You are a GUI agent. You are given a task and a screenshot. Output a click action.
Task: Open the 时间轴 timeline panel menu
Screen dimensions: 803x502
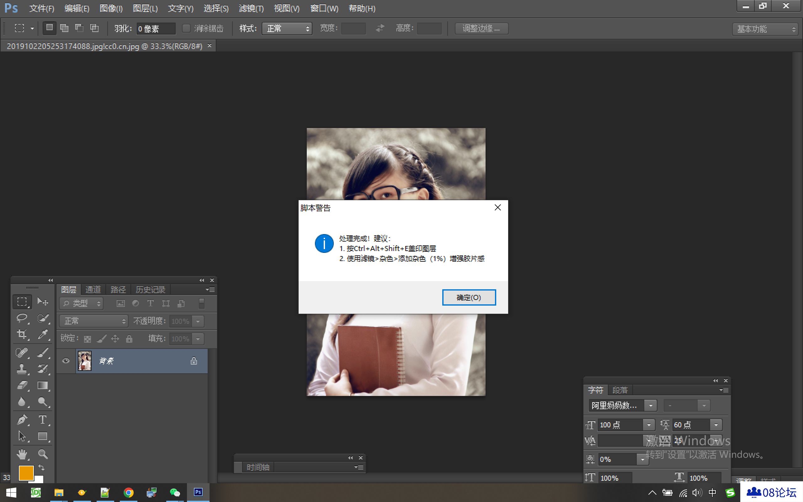pyautogui.click(x=359, y=467)
